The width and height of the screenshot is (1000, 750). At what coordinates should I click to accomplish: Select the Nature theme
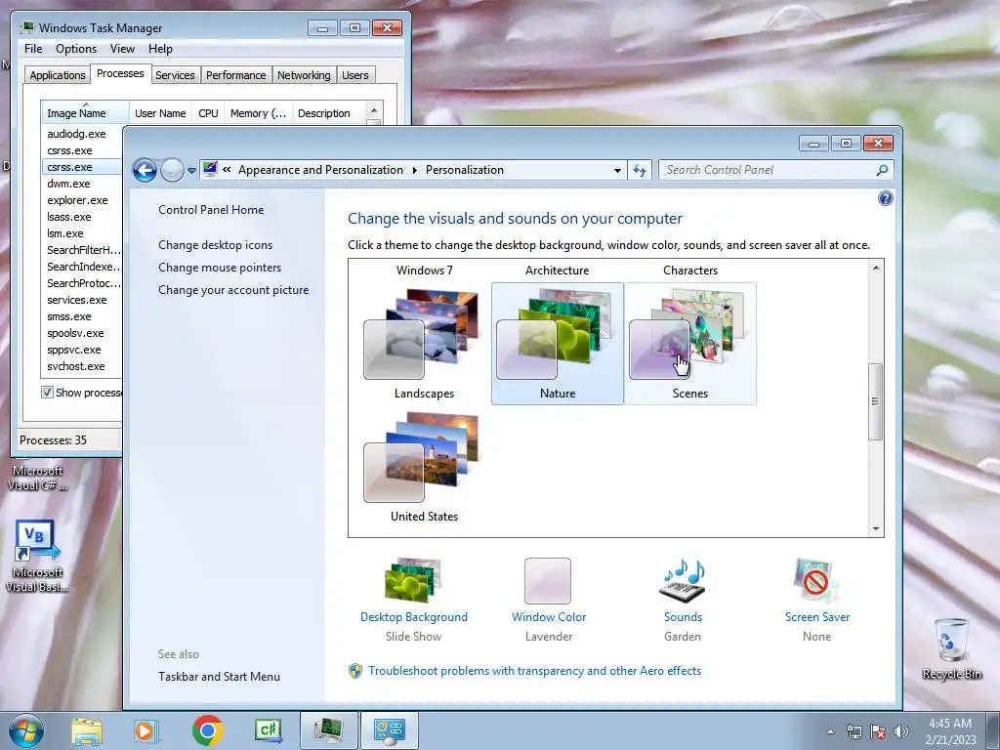[x=558, y=343]
